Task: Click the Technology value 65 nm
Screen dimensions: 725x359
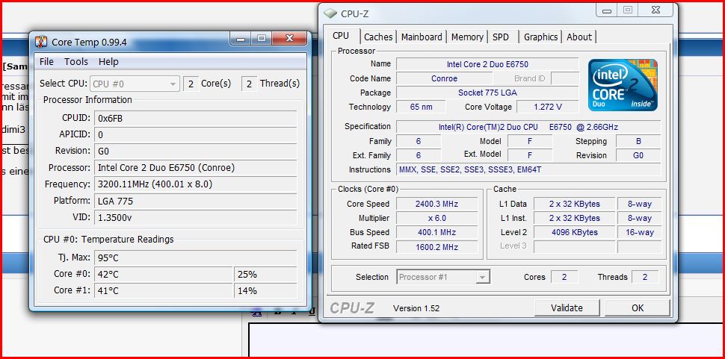Action: [x=422, y=107]
